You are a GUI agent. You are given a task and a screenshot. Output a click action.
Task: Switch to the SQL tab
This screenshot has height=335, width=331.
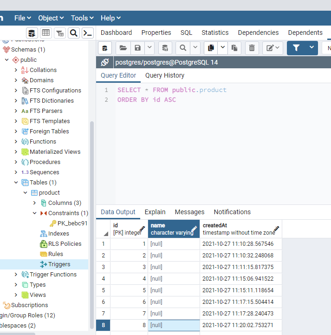coord(186,33)
